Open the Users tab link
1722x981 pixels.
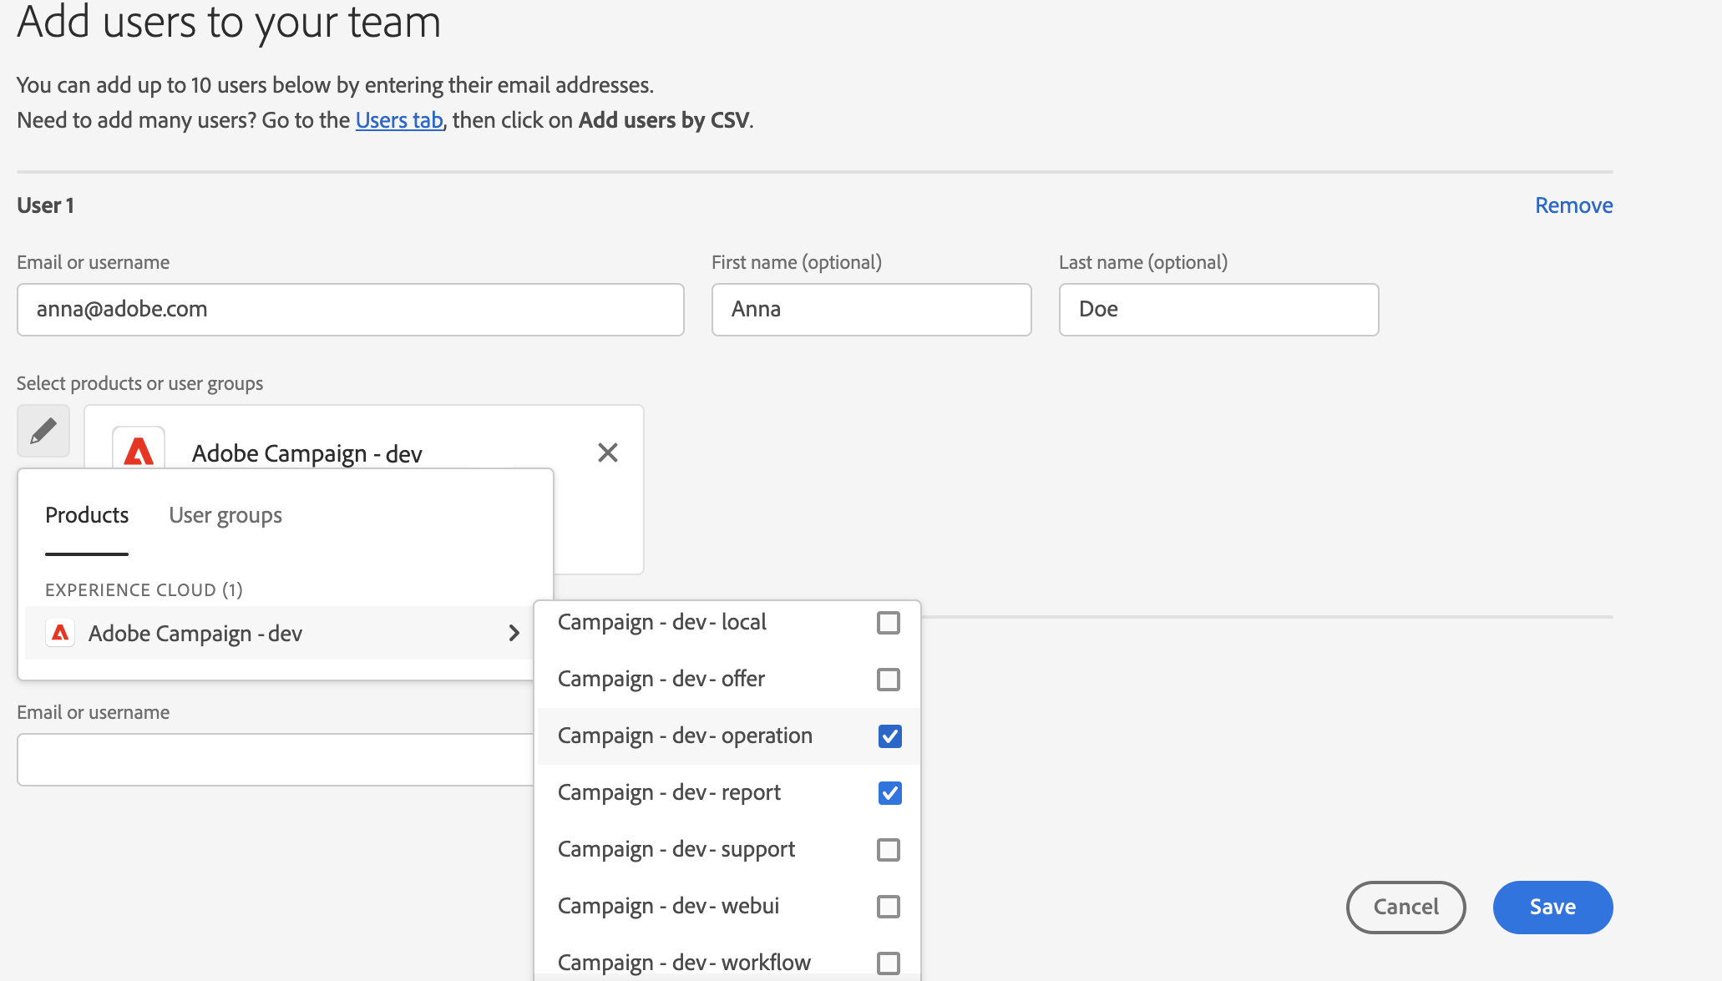[x=399, y=120]
